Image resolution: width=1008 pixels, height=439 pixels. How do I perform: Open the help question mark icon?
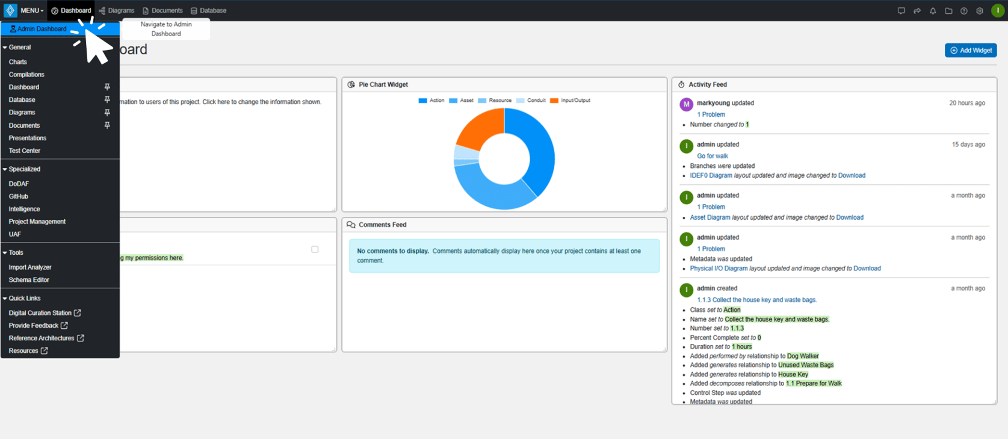[964, 11]
